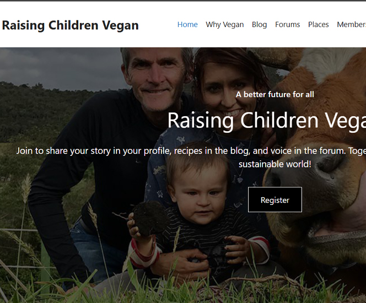This screenshot has width=366, height=303.
Task: Go to the Home page
Action: point(187,24)
